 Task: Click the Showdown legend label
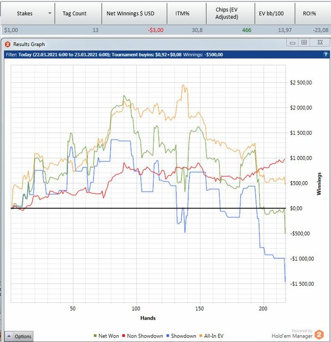click(183, 336)
